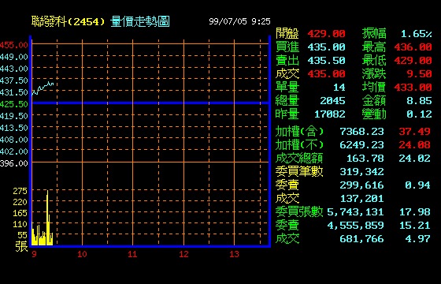This screenshot has width=441, height=284.
Task: Click the volume unit label '張'
Action: click(21, 246)
